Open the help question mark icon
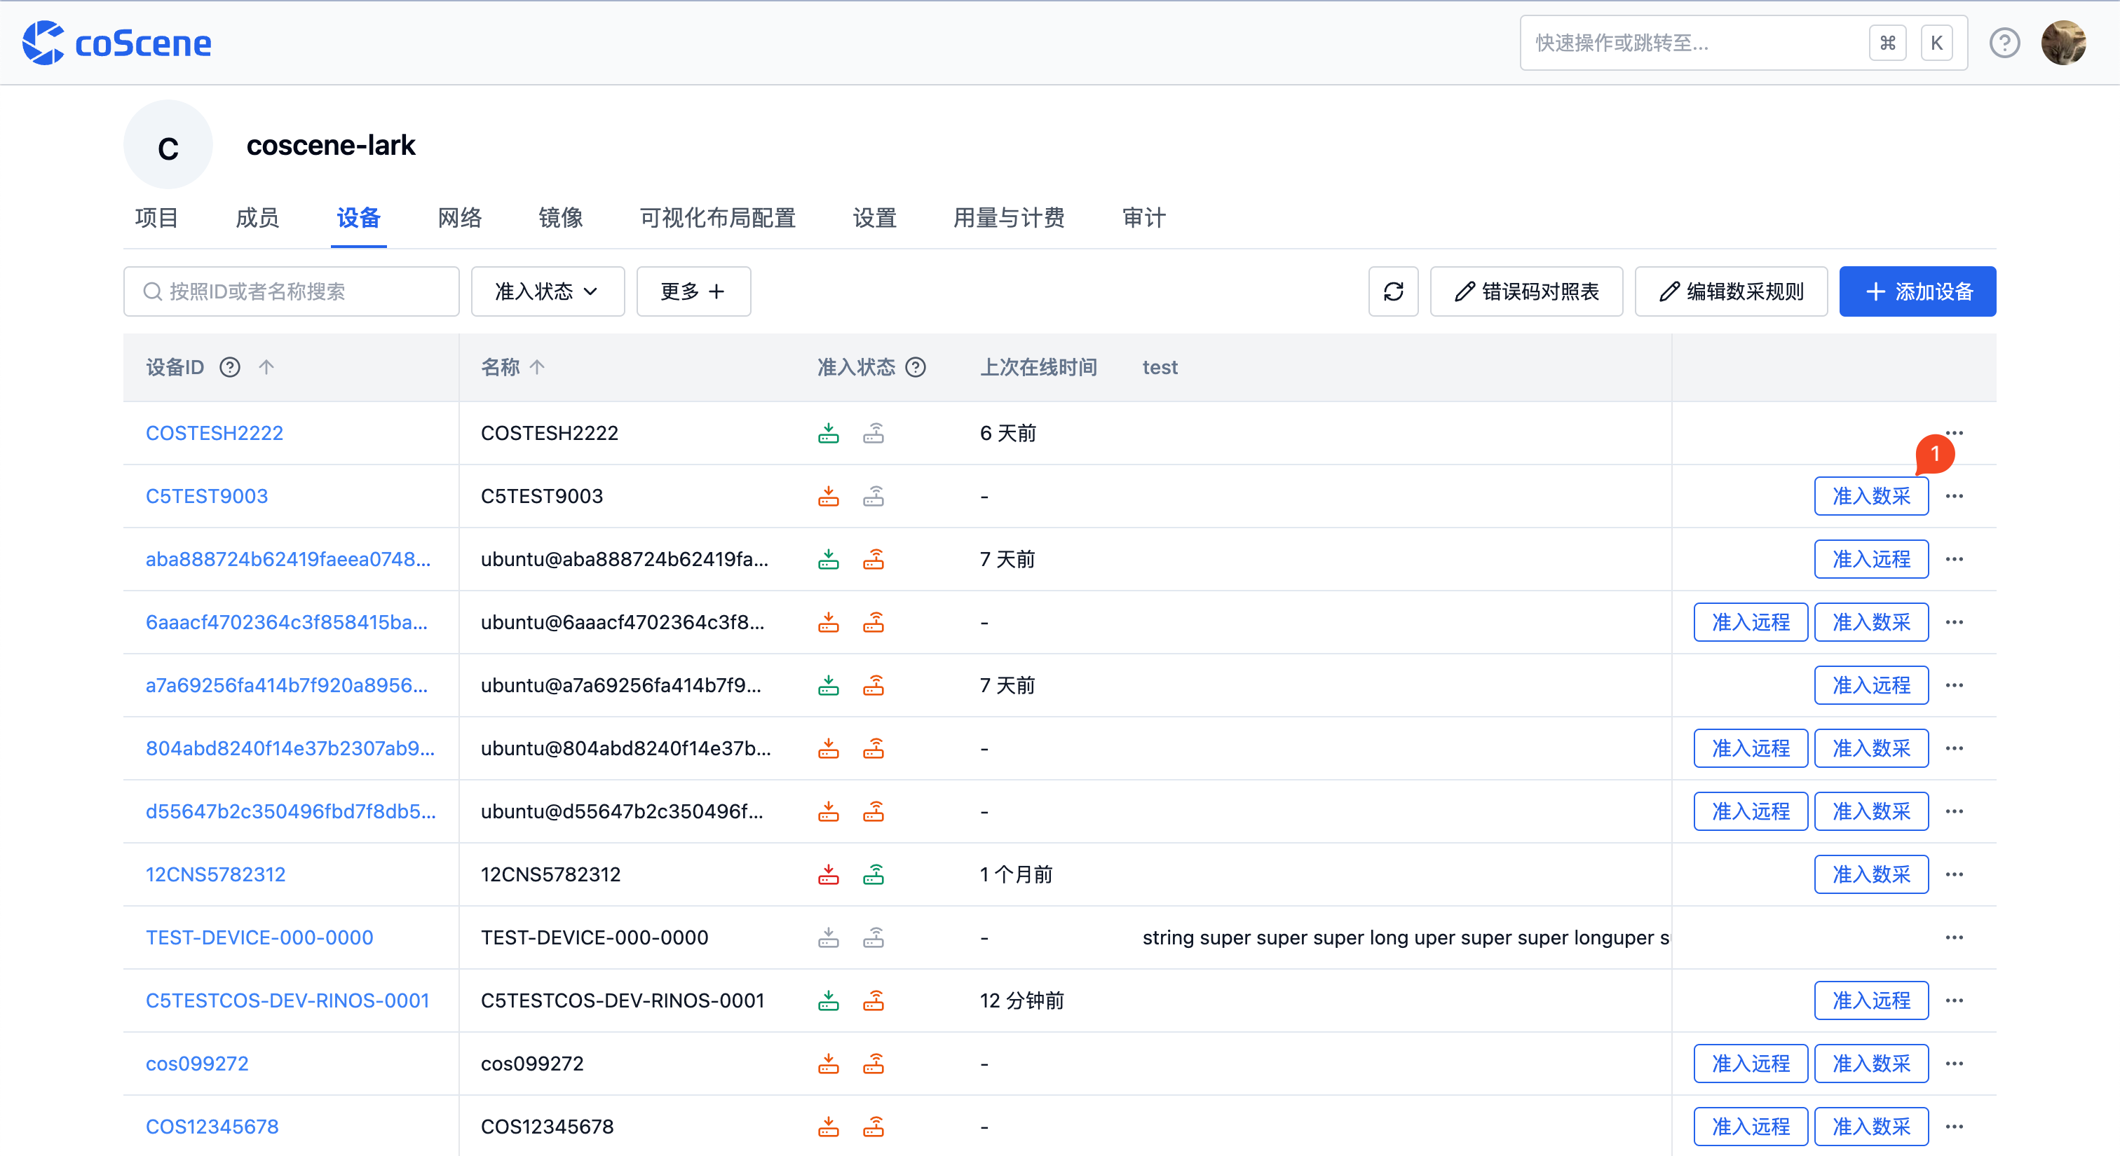Screen dimensions: 2120x1156 2004,43
